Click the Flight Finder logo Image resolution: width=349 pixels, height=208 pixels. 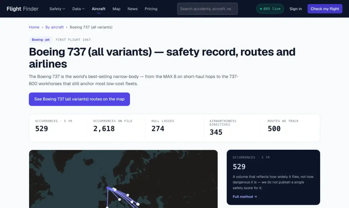coord(22,9)
